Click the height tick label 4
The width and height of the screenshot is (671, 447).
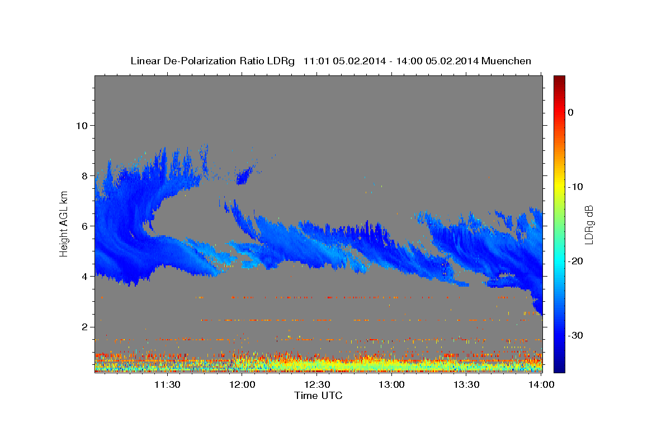[84, 276]
